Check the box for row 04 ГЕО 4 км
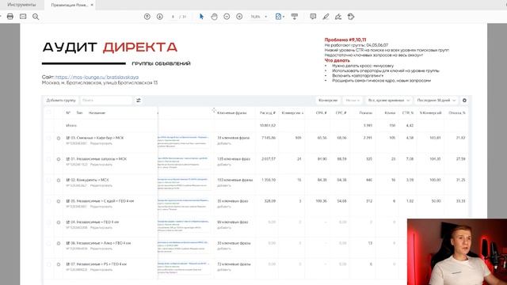507x285 pixels. coord(49,222)
